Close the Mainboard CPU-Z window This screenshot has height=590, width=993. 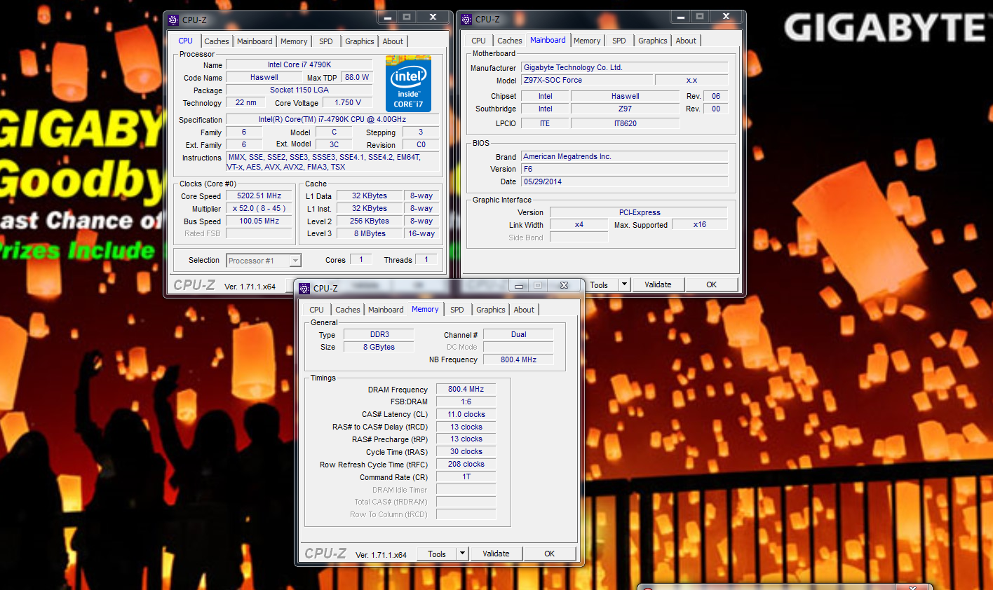726,16
